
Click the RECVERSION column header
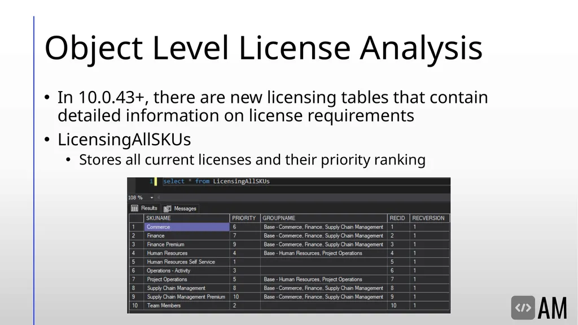[x=430, y=218]
